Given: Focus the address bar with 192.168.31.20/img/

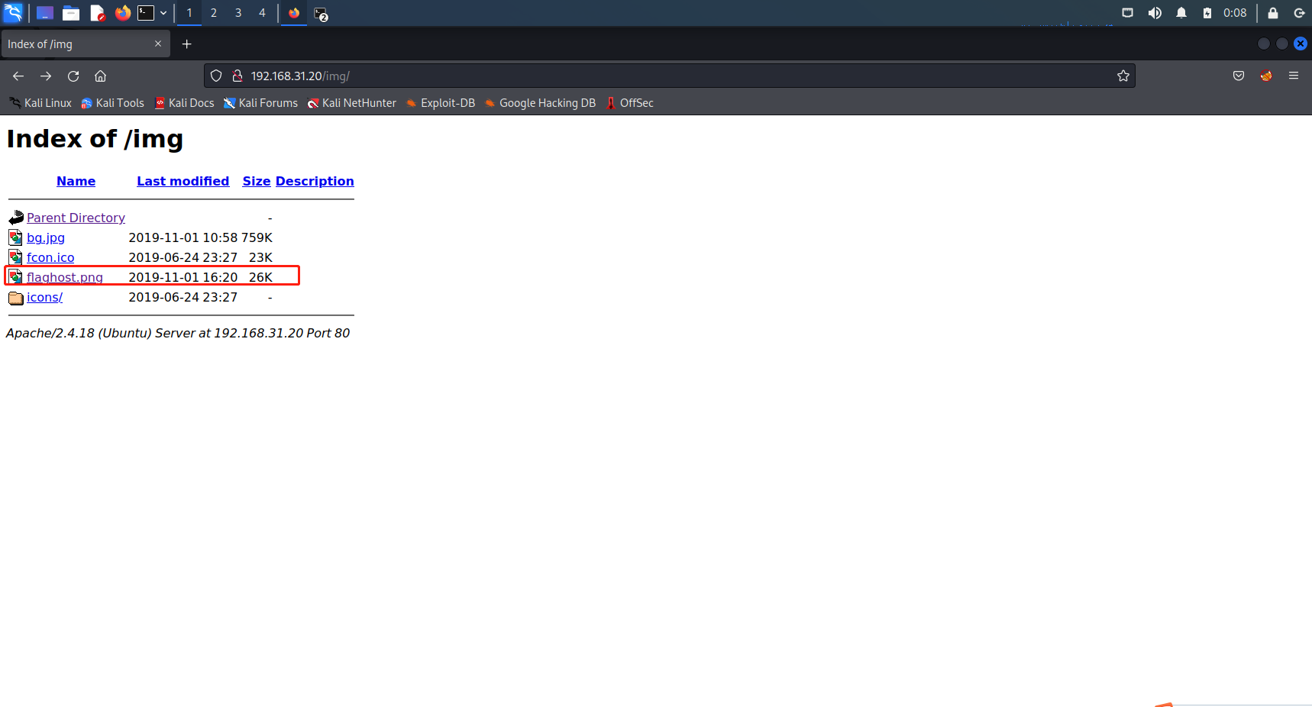Looking at the screenshot, I should (670, 76).
